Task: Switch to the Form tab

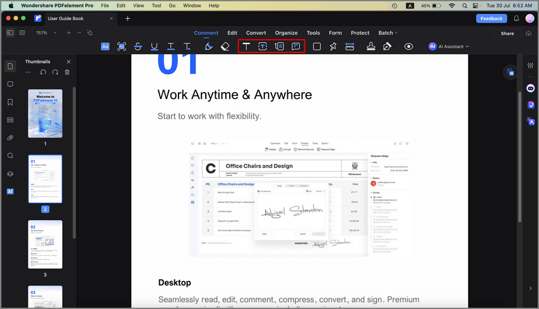Action: tap(335, 33)
